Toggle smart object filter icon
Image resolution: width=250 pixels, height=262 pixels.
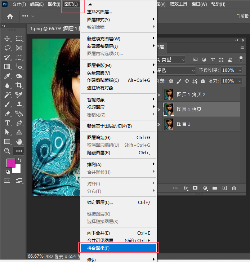[230, 60]
